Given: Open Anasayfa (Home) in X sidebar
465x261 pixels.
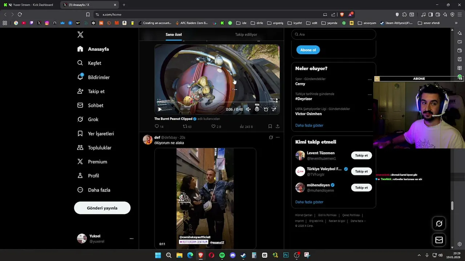Looking at the screenshot, I should [x=93, y=49].
